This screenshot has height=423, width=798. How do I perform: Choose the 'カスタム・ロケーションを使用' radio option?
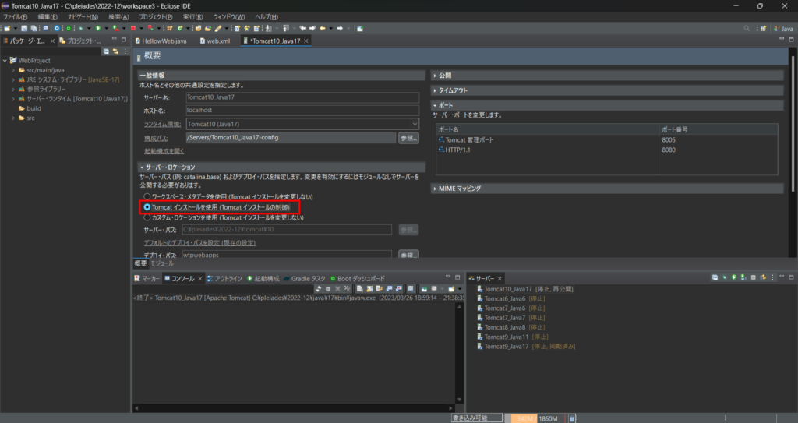147,217
